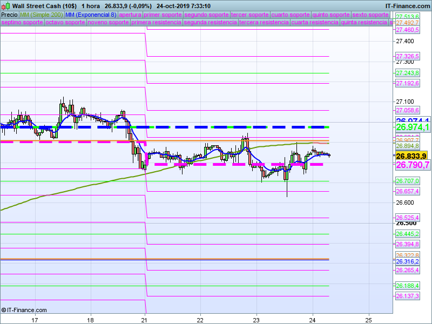Click the large green 26.974,1 price label
This screenshot has width=432, height=324.
[x=412, y=127]
